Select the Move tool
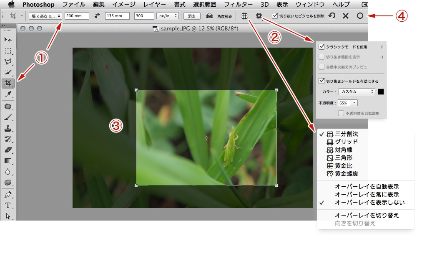The width and height of the screenshot is (427, 259). pyautogui.click(x=8, y=40)
